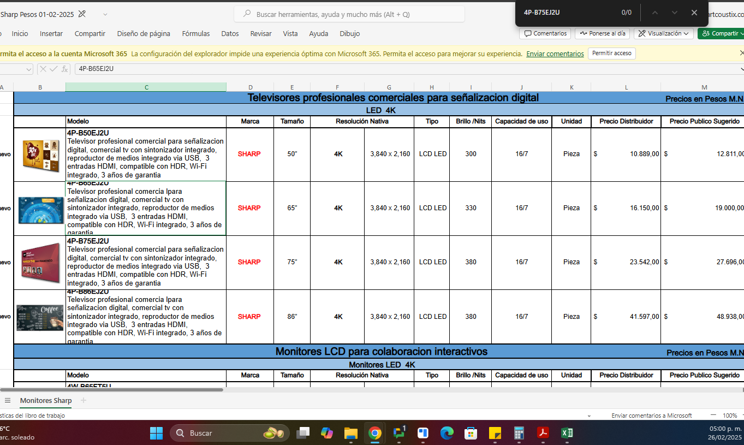Click the 4P-B65EJ2U product thumbnail
The width and height of the screenshot is (744, 445).
coord(40,210)
